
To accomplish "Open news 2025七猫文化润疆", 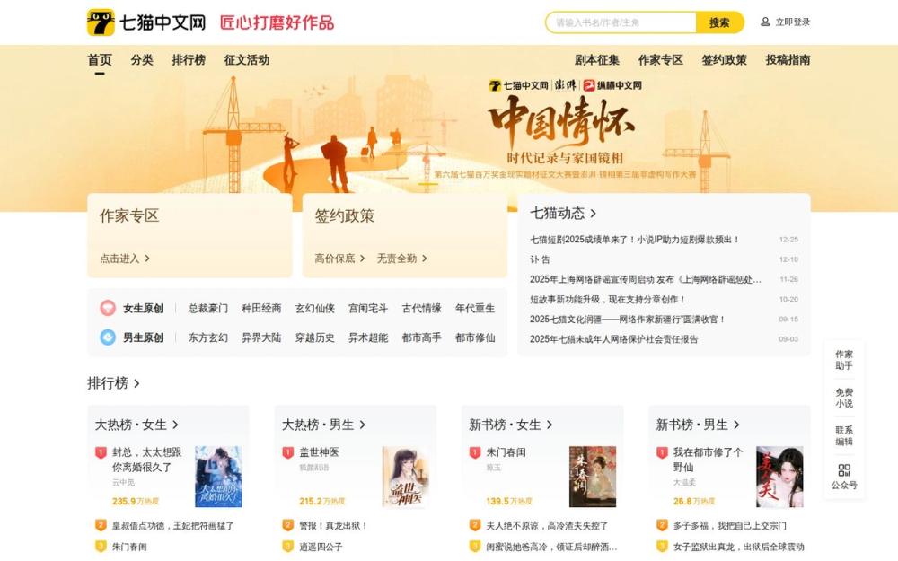I will [628, 320].
